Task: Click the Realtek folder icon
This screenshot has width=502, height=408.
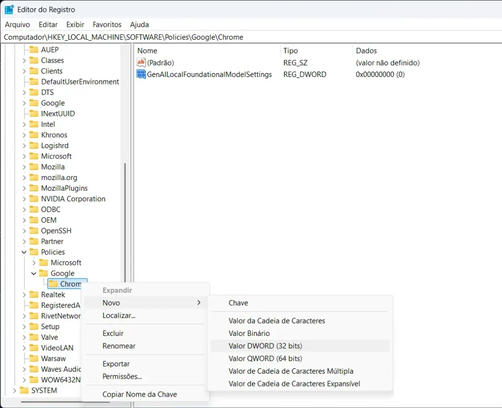Action: 34,294
